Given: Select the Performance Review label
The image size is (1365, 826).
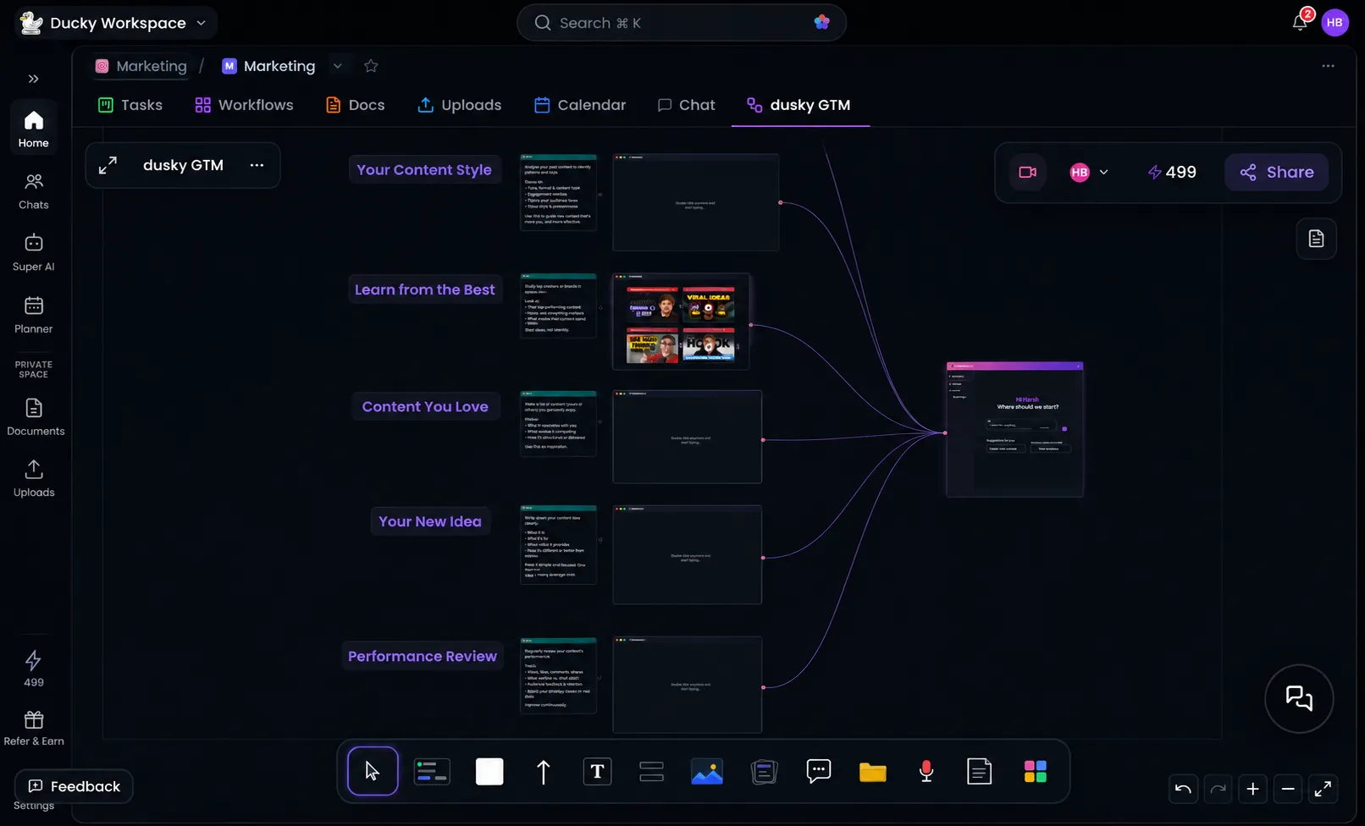Looking at the screenshot, I should pyautogui.click(x=423, y=656).
